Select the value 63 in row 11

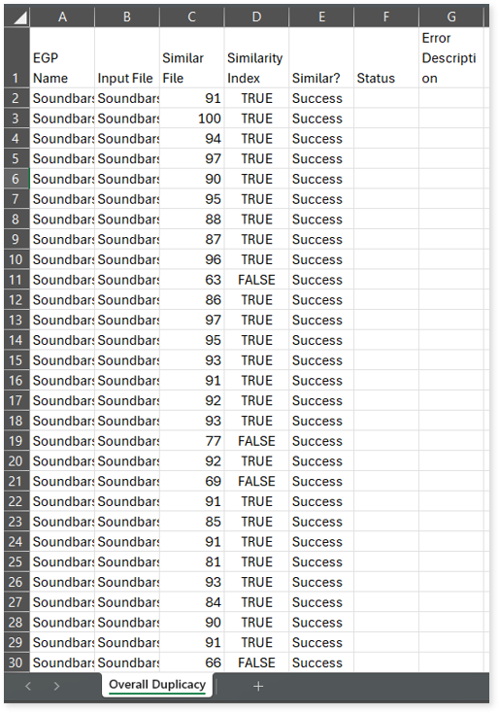click(x=192, y=280)
